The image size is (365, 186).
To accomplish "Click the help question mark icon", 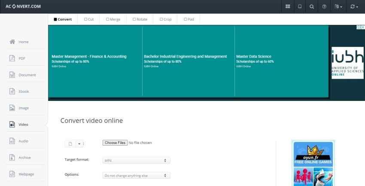I will click(x=324, y=7).
